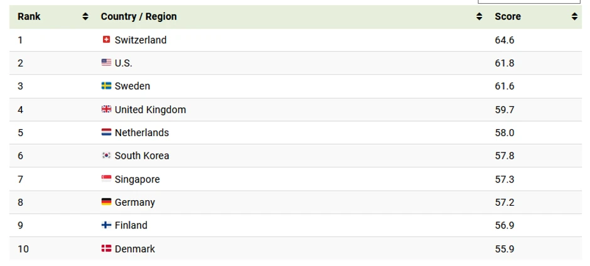This screenshot has width=590, height=266.
Task: Click Singapore's score of 57.3
Action: [x=505, y=179]
